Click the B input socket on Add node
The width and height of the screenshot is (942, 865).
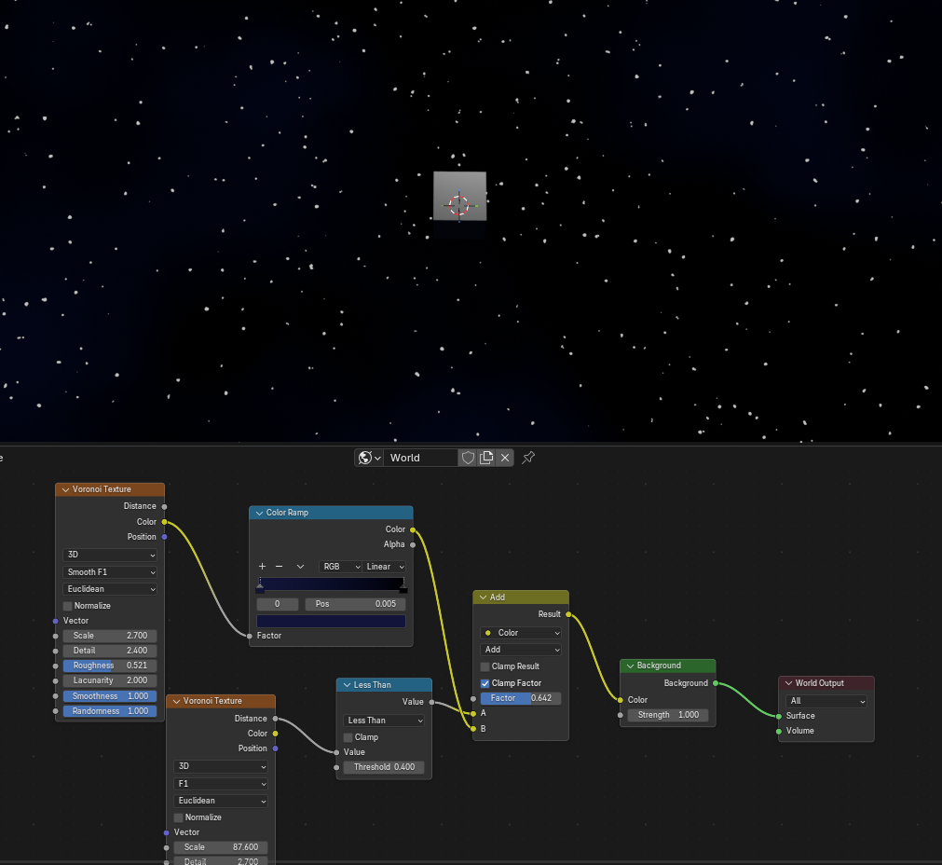[473, 729]
